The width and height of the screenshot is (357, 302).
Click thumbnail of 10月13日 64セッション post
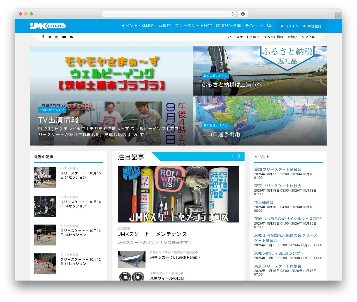point(45,235)
